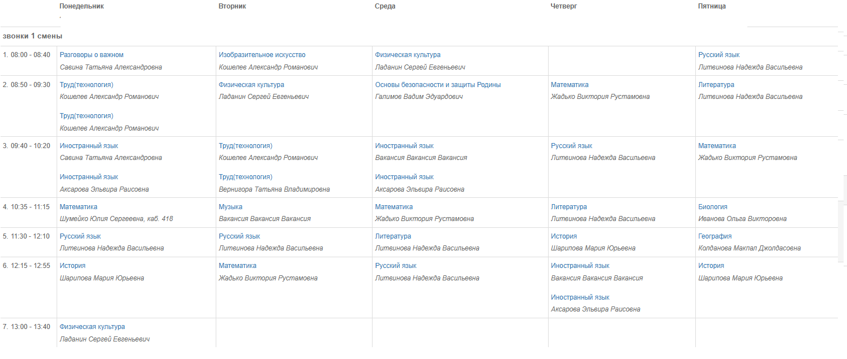Viewport: 847px width, 359px height.
Task: Open Основы безопасности и защиты Родины lesson
Action: [x=438, y=85]
